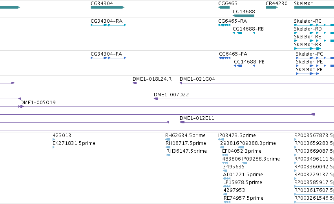Click the Skeletor-RE transcript label
334x204 pixels.
(x=308, y=37)
